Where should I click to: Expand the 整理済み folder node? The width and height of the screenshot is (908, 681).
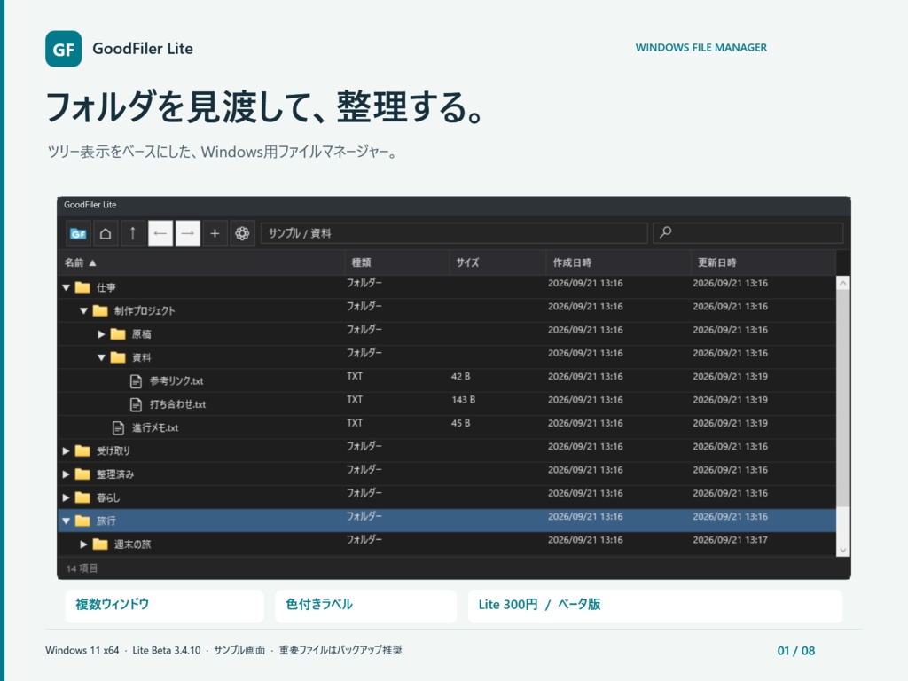(66, 474)
